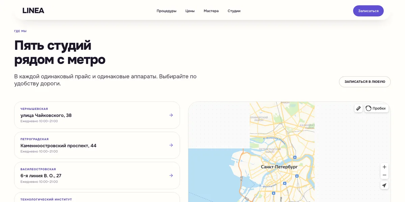The height and width of the screenshot is (202, 405).
Task: Click the Петроградская metro label
Action: pos(34,139)
